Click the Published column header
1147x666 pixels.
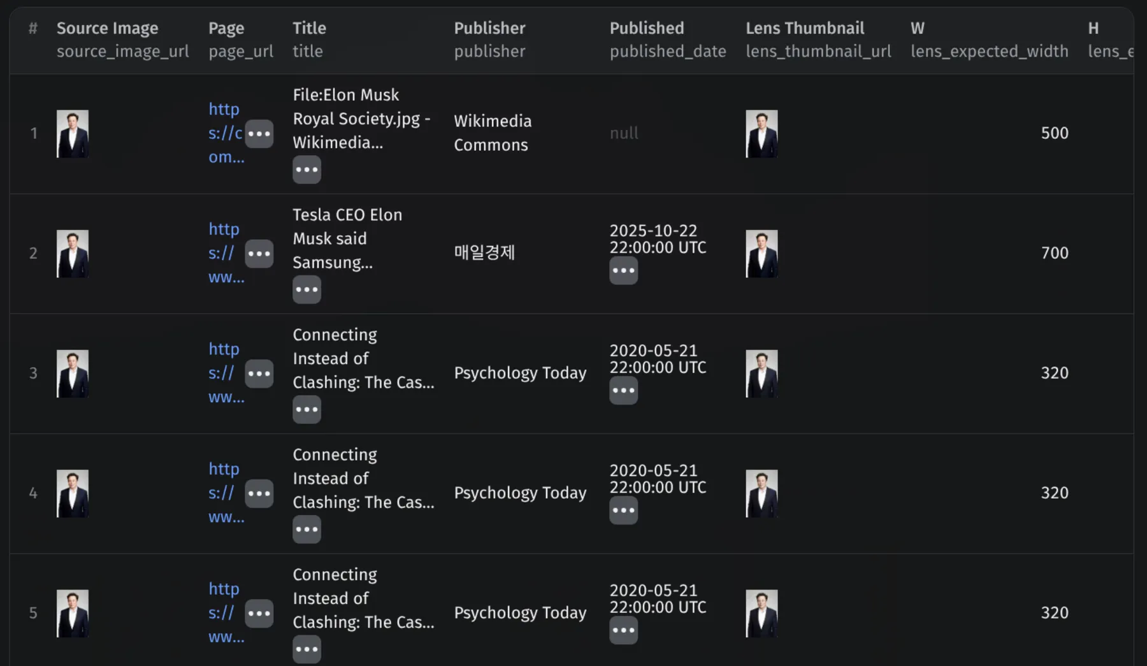[x=647, y=28]
